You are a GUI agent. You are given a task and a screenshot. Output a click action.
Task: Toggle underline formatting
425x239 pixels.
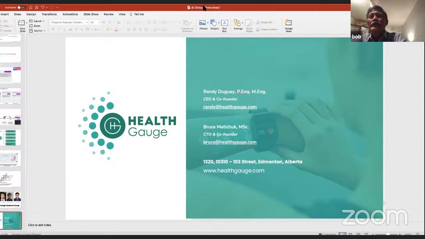coord(64,30)
